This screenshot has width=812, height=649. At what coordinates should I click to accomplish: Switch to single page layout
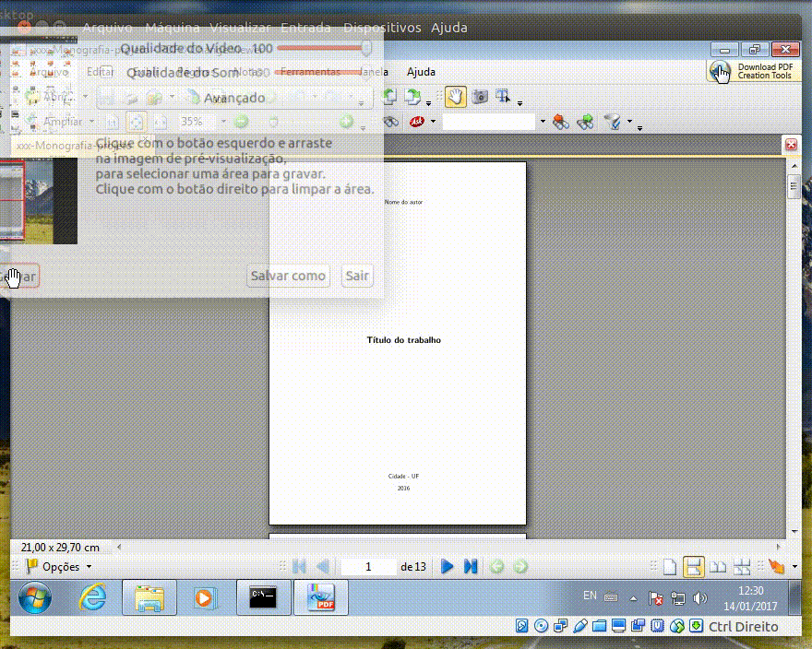[x=670, y=567]
